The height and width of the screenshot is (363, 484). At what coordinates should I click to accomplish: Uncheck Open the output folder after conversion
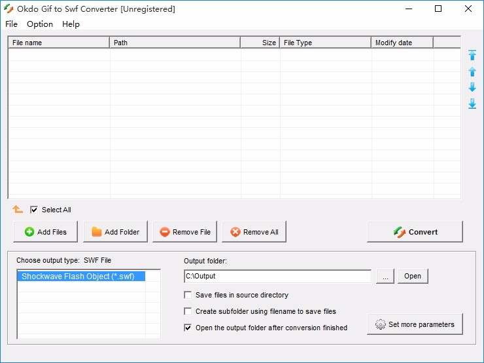(188, 328)
